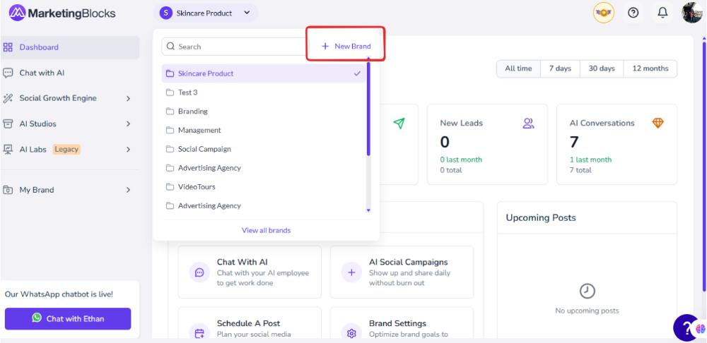Viewport: 707px width, 343px height.
Task: Click the MarketingBlocks logo
Action: point(62,13)
